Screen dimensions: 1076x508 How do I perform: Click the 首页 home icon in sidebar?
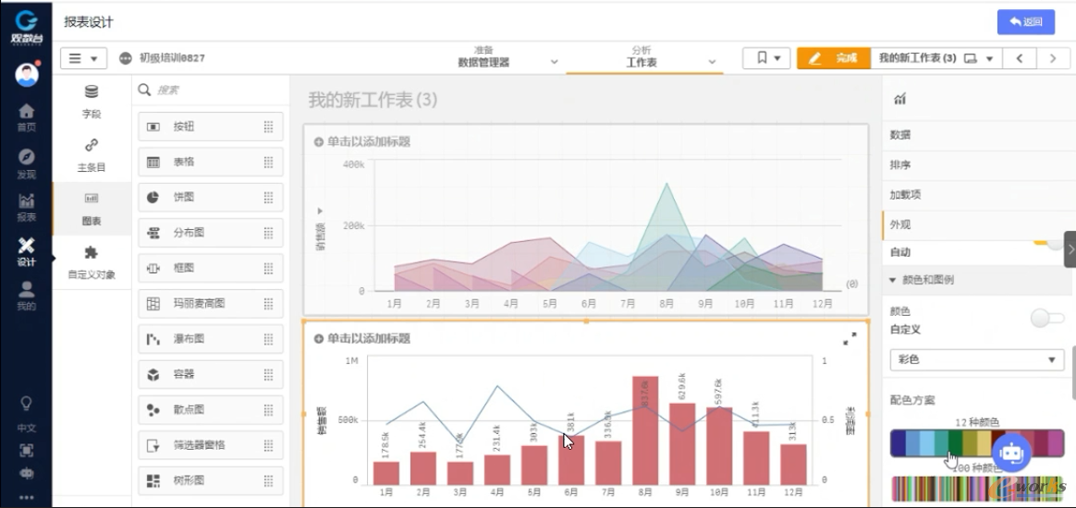[x=26, y=116]
